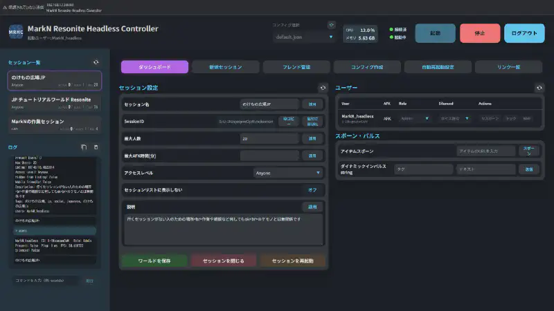Focus the 説明 description textarea
This screenshot has width=554, height=311.
coord(223,229)
